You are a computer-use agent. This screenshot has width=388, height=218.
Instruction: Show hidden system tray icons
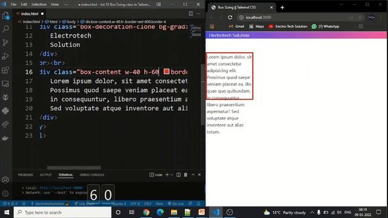pos(312,213)
